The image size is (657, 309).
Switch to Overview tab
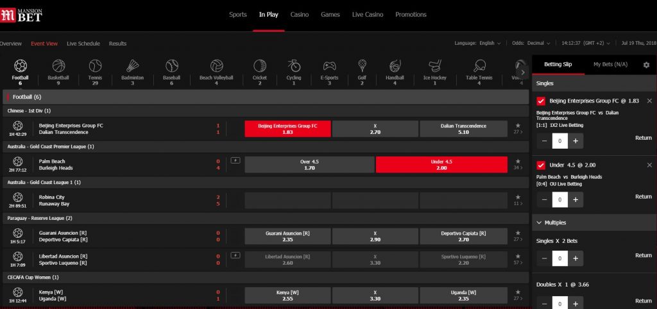[10, 44]
